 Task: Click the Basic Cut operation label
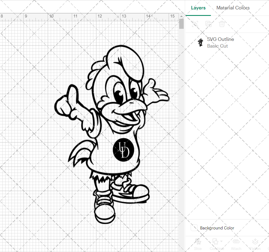217,46
